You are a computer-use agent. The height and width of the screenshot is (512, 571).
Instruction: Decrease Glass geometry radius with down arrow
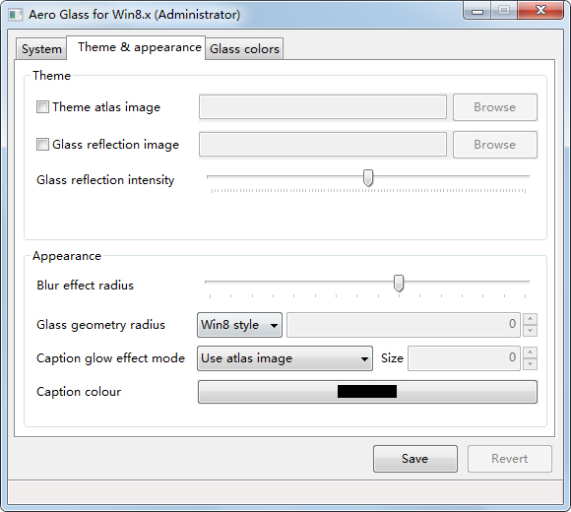pyautogui.click(x=531, y=331)
